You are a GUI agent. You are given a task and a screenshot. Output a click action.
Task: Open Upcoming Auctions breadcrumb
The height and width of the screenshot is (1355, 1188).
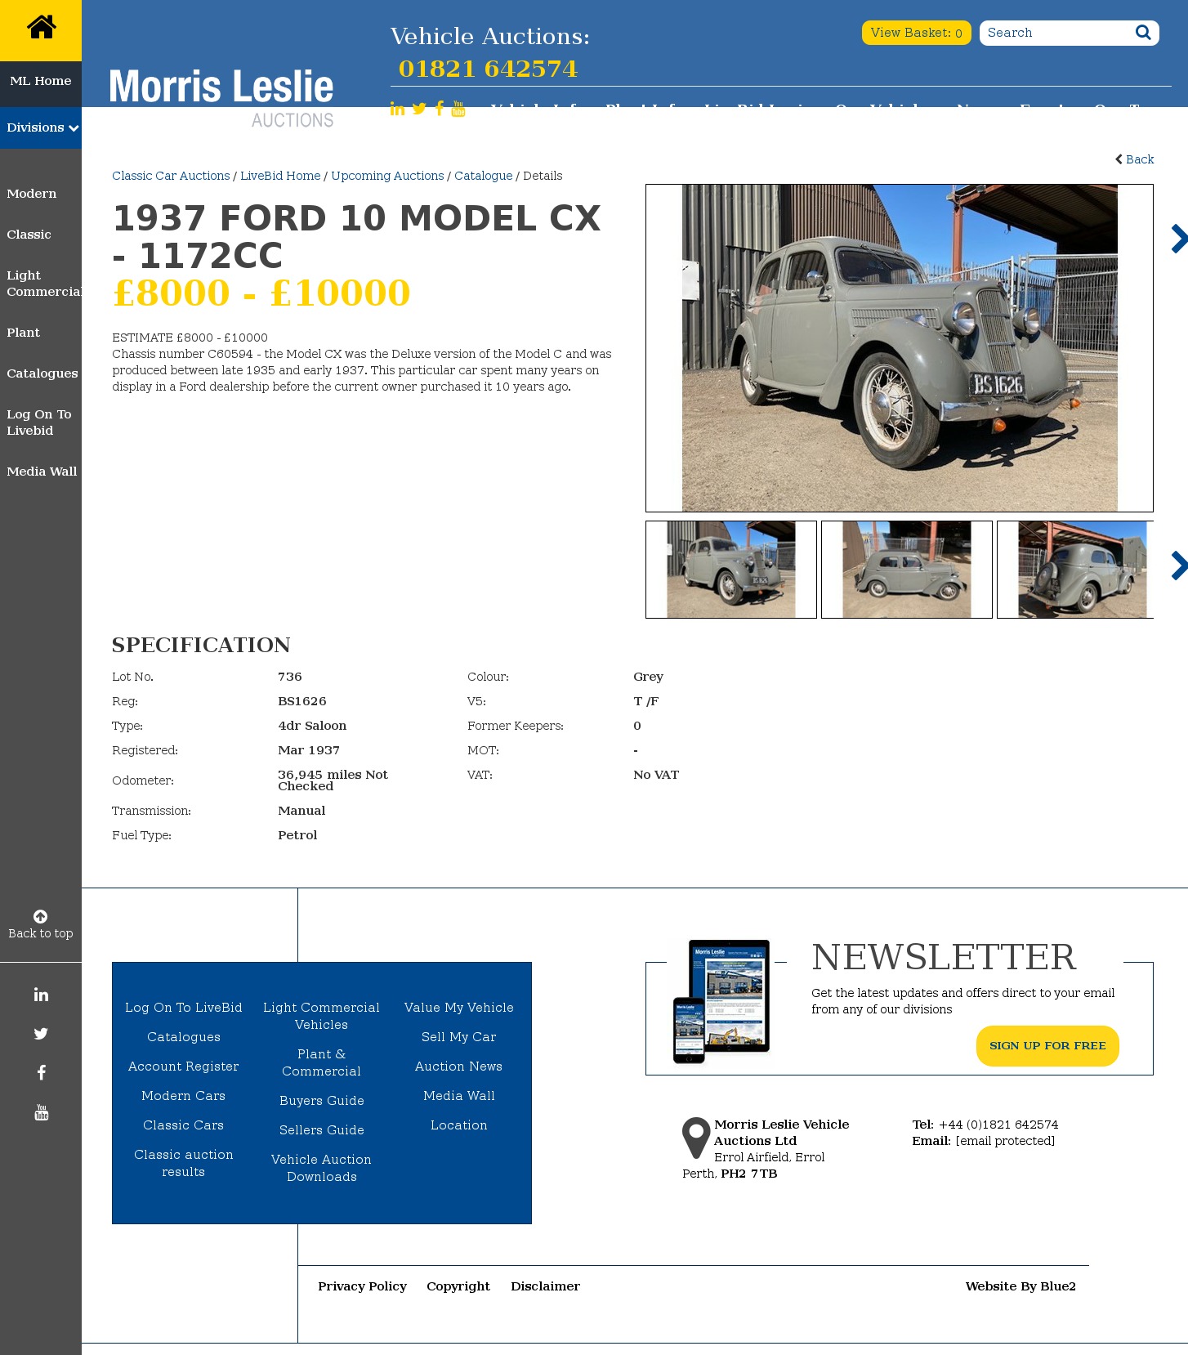point(387,176)
